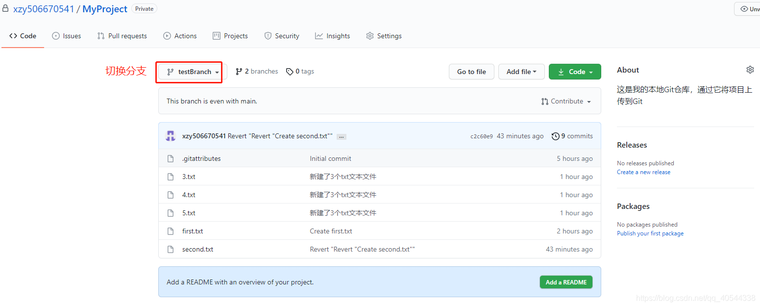
Task: Click the Private badge label
Action: point(144,9)
